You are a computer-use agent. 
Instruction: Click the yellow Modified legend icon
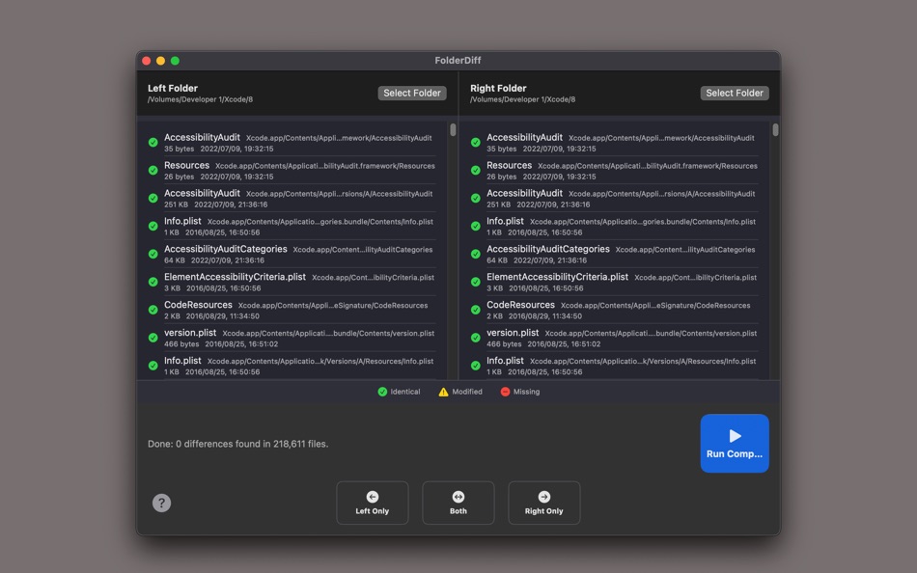tap(441, 392)
